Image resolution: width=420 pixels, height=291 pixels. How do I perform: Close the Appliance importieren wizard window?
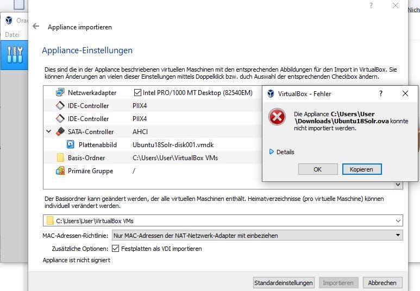pos(396,5)
